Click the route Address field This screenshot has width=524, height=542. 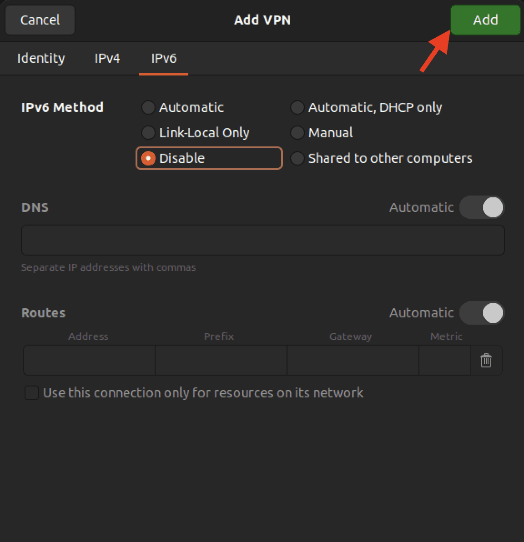(x=89, y=360)
